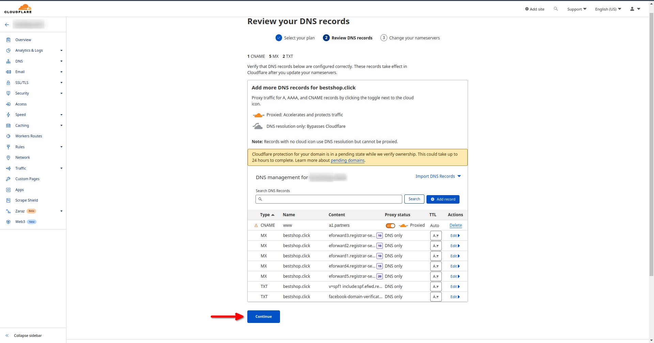Click the eforward1.registrar-se... content cell
Viewport: 654px width, 343px height.
(x=352, y=256)
